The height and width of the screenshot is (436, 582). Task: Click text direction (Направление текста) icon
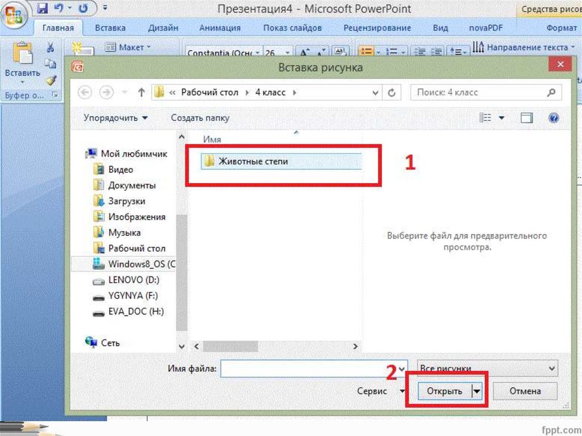(x=479, y=47)
